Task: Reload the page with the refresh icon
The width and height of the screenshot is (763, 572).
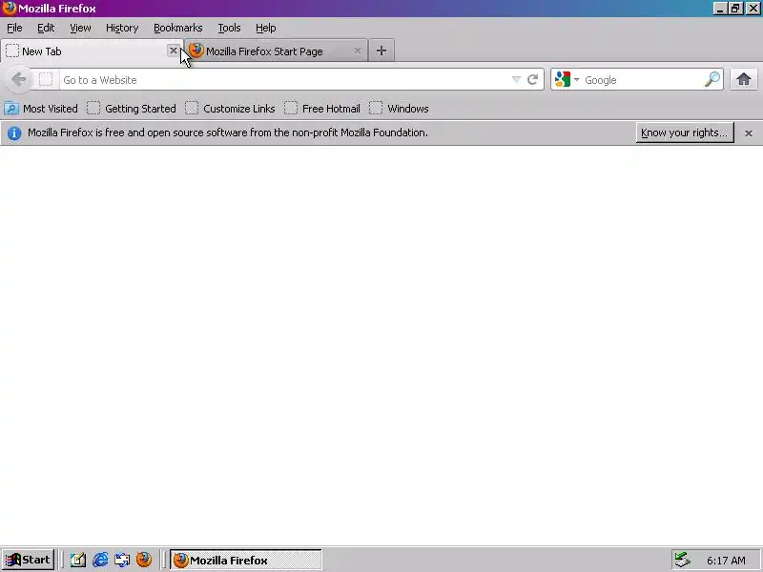Action: pyautogui.click(x=532, y=79)
